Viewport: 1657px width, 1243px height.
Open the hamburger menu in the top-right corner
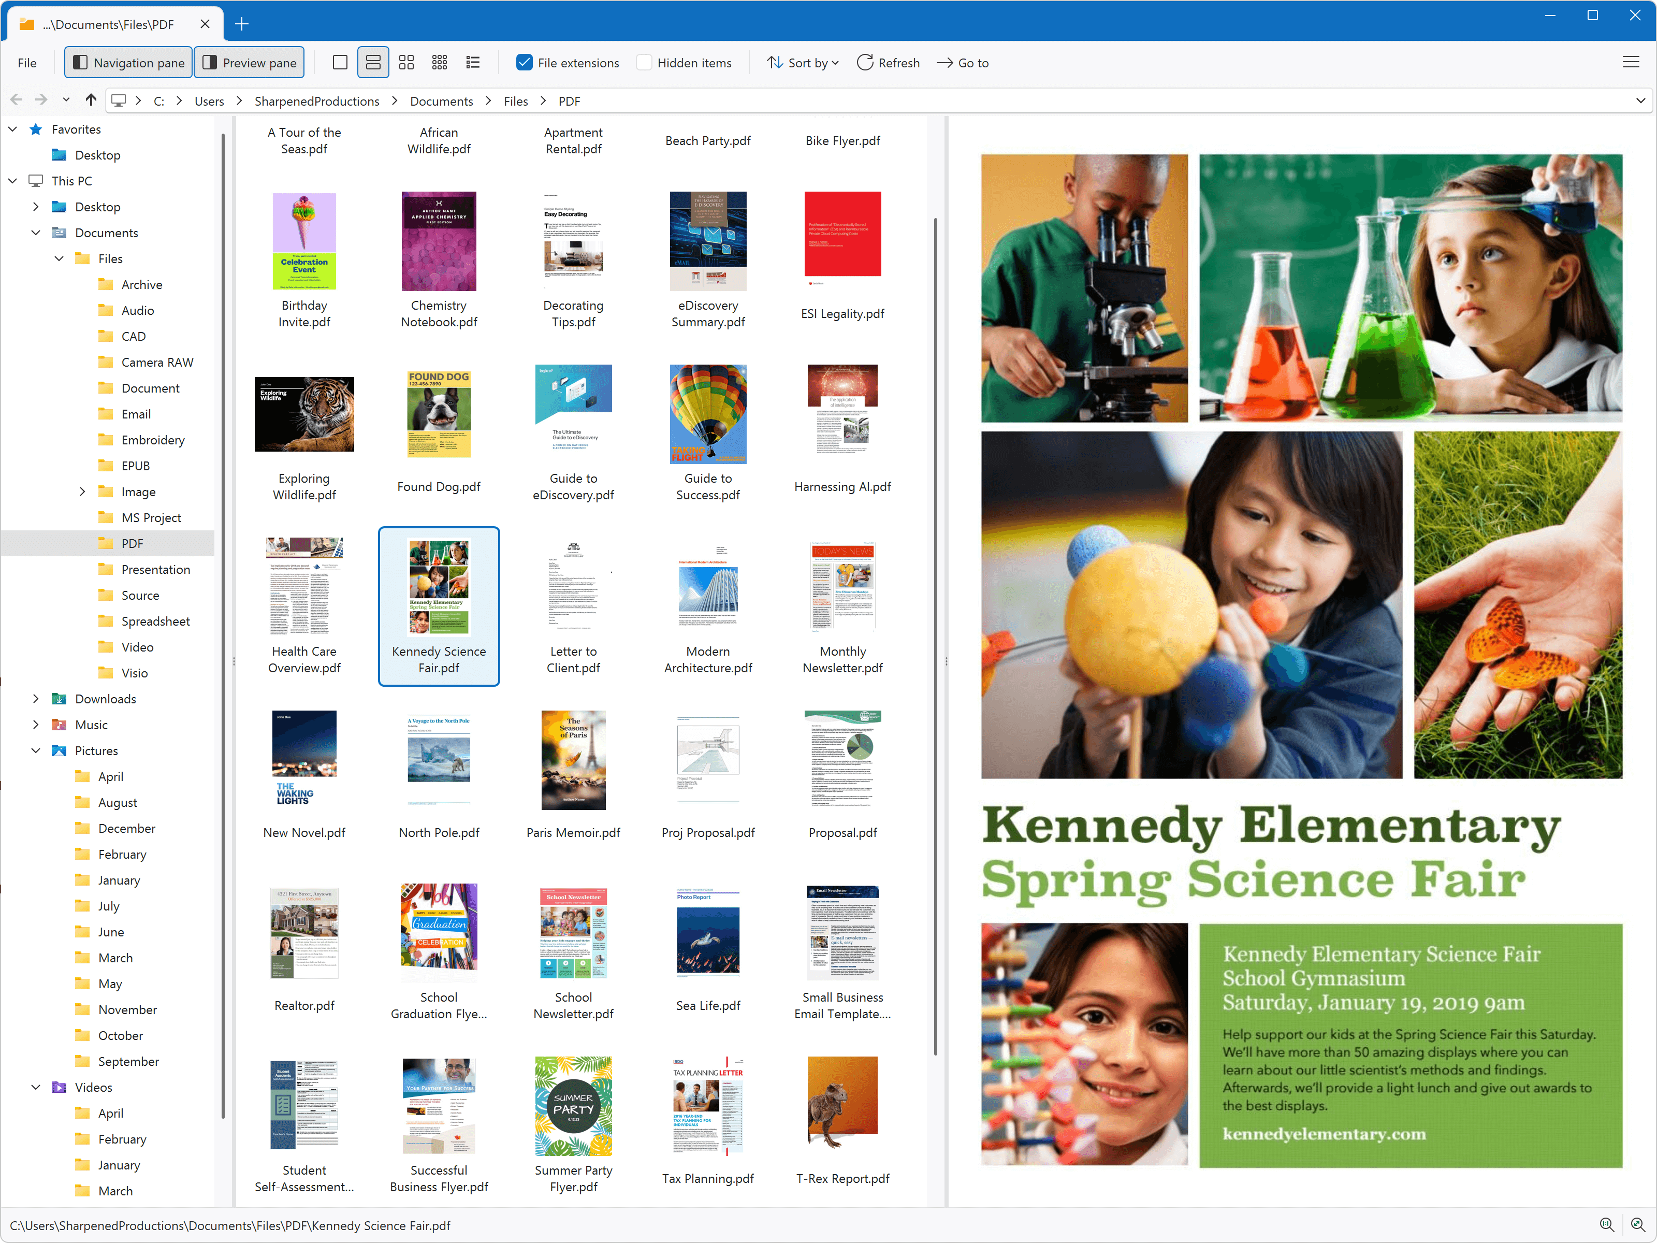coord(1632,62)
